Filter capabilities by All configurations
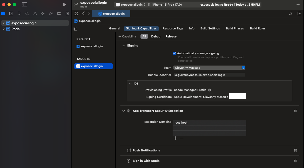Viewport: 304px width, 168px height. pyautogui.click(x=144, y=36)
